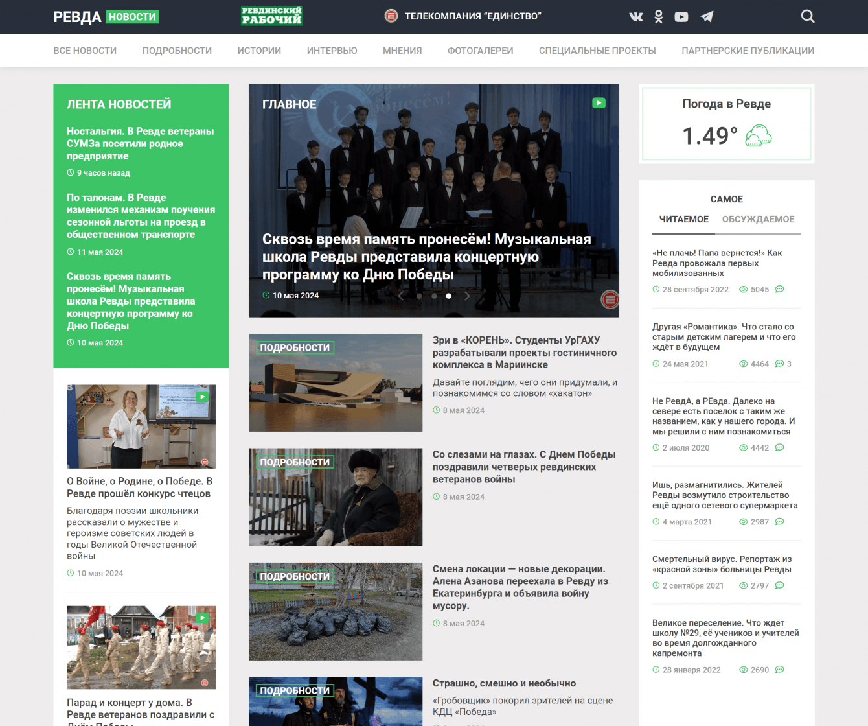Open the parade marching thumbnail
Screen dimensions: 868x726
[141, 648]
